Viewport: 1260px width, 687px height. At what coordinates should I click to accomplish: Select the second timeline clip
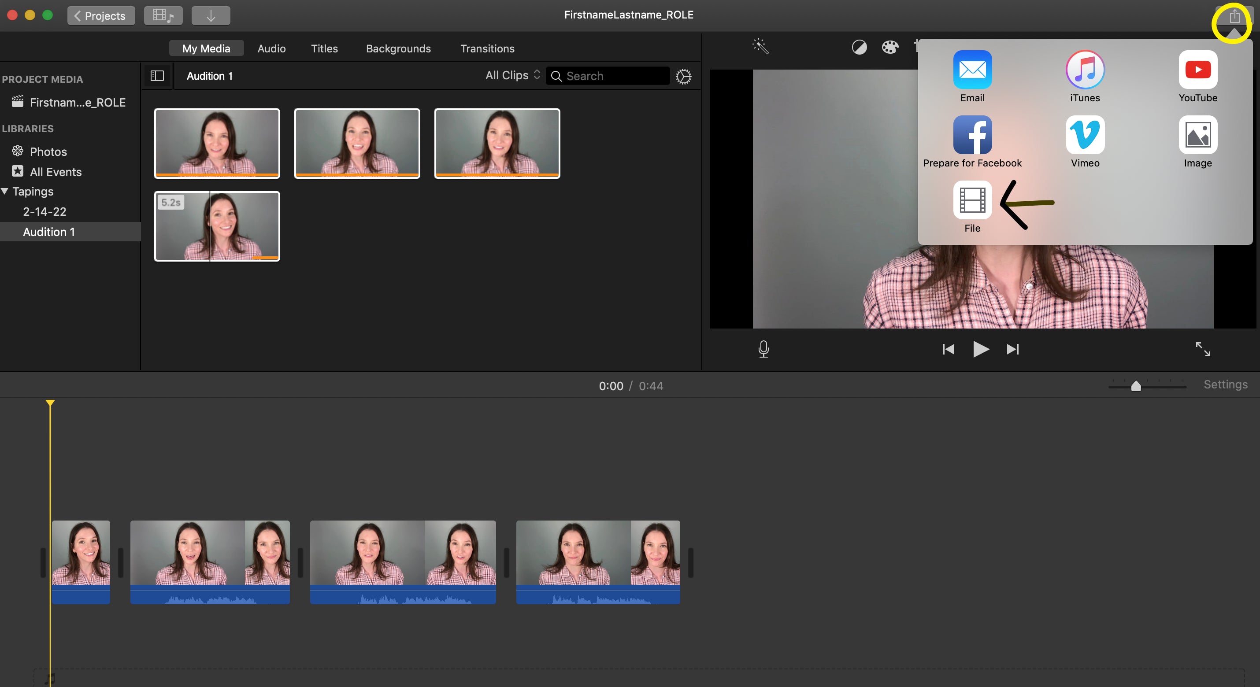pyautogui.click(x=210, y=562)
